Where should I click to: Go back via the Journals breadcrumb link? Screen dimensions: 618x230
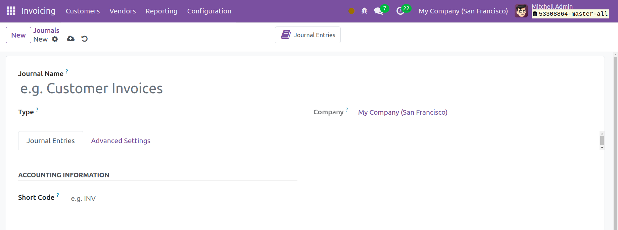pyautogui.click(x=46, y=31)
